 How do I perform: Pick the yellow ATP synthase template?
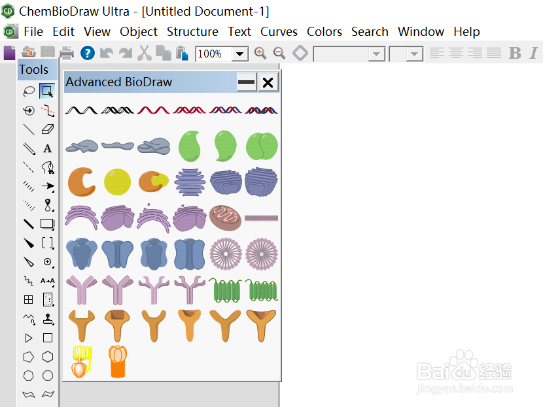tap(81, 361)
